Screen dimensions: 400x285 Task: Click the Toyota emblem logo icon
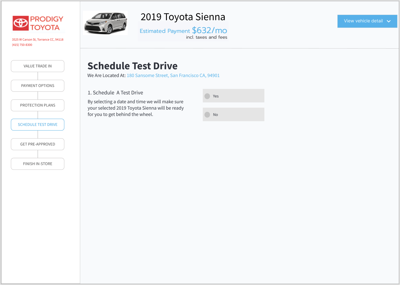(21, 23)
